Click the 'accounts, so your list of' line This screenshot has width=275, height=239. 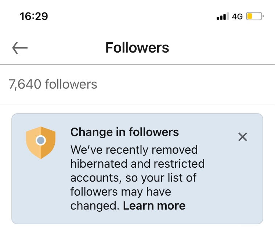133,178
